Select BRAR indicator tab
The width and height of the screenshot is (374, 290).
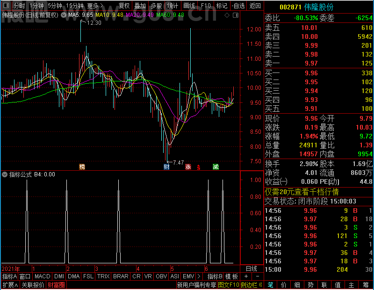(x=121, y=276)
